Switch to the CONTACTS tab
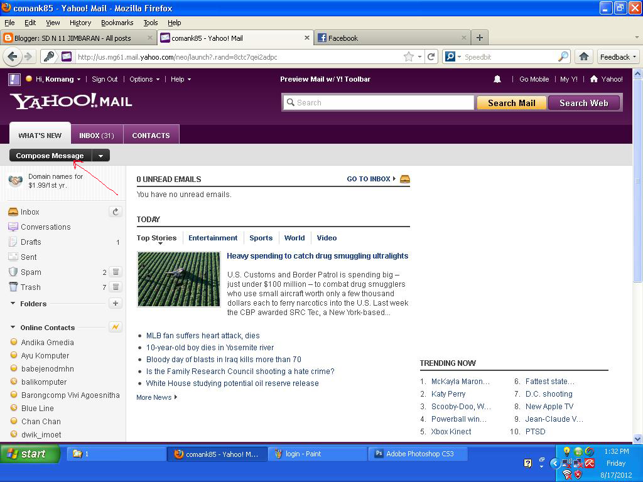 click(x=151, y=136)
